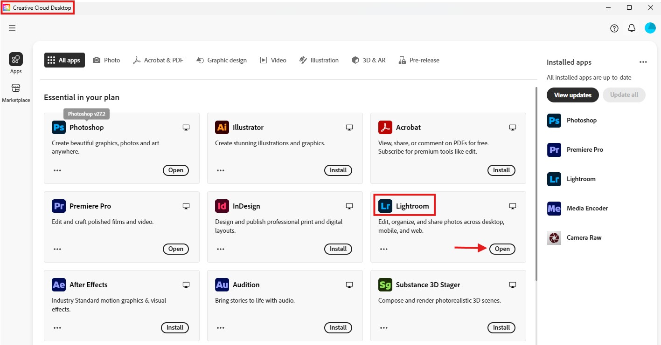Select the Apps sidebar icon

click(16, 60)
